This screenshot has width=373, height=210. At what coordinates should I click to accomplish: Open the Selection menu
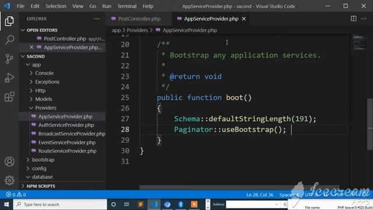(x=56, y=6)
